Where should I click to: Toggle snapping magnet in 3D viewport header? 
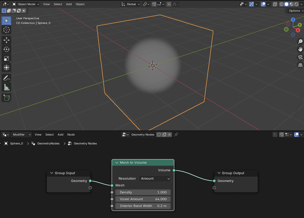154,4
